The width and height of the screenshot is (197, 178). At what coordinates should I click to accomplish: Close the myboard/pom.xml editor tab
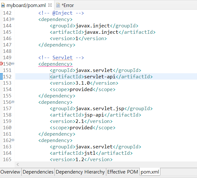click(x=50, y=5)
